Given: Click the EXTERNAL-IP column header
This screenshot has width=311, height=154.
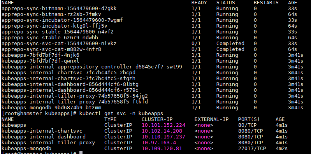Looking at the screenshot, I should tap(212, 119).
